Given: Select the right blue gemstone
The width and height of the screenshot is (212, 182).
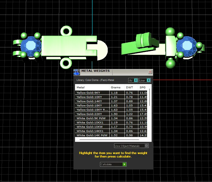Looking at the screenshot, I should tap(187, 46).
